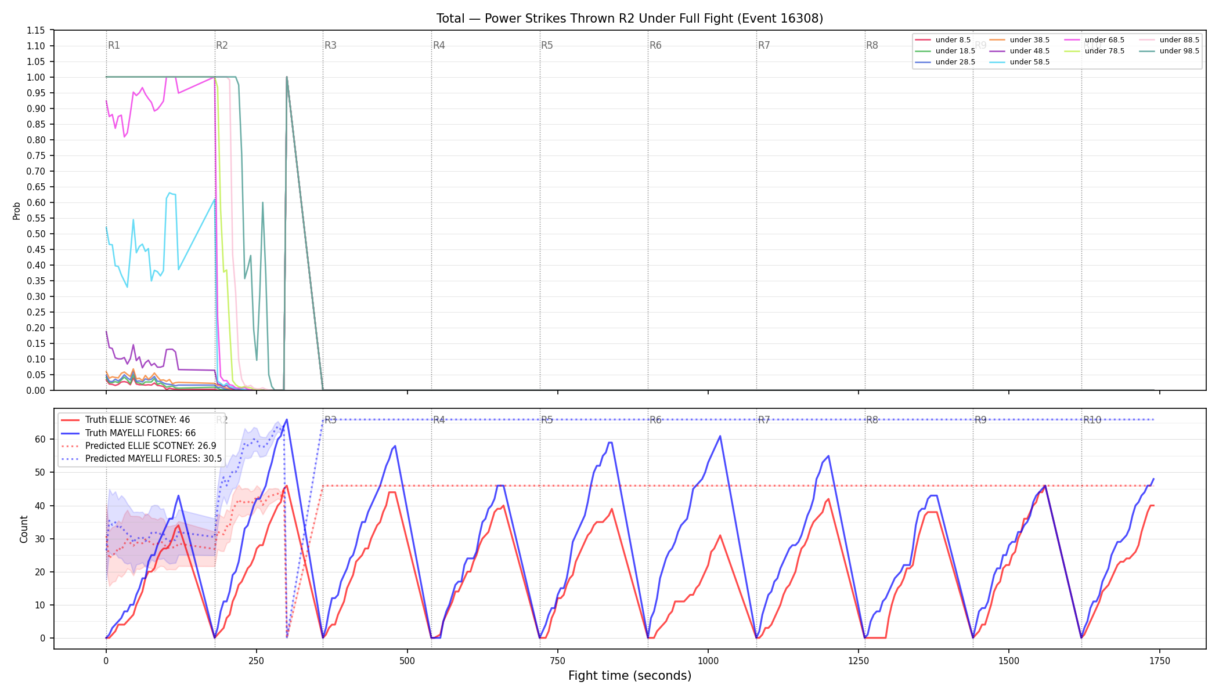Viewport: 1219px width, 696px height.
Task: Select the 'under 68.5' legend entry
Action: click(x=1094, y=40)
